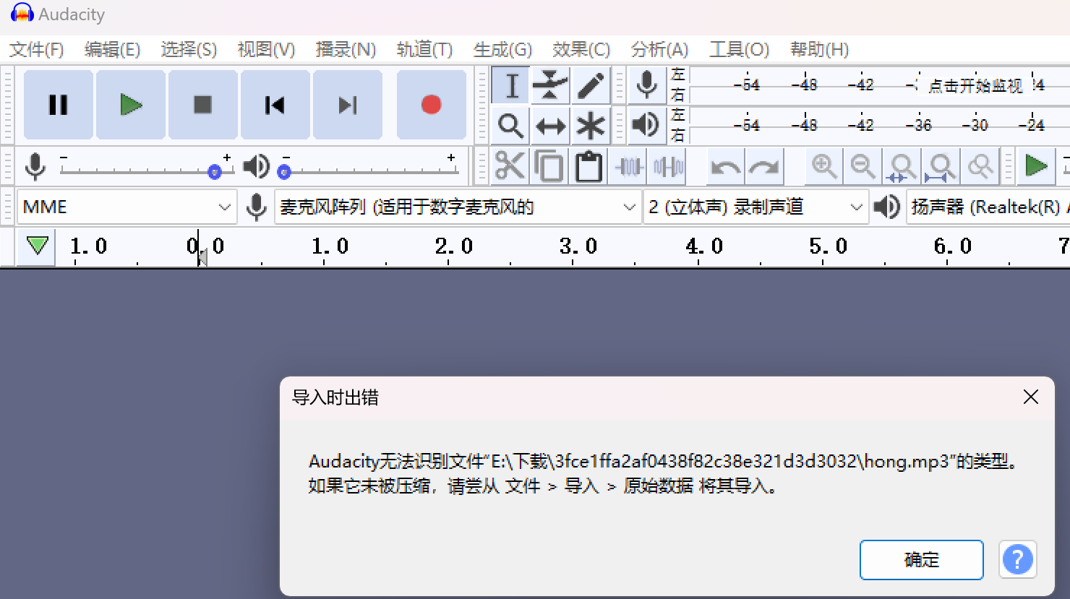The height and width of the screenshot is (599, 1070).
Task: Open the 效果(C) menu
Action: pos(581,50)
